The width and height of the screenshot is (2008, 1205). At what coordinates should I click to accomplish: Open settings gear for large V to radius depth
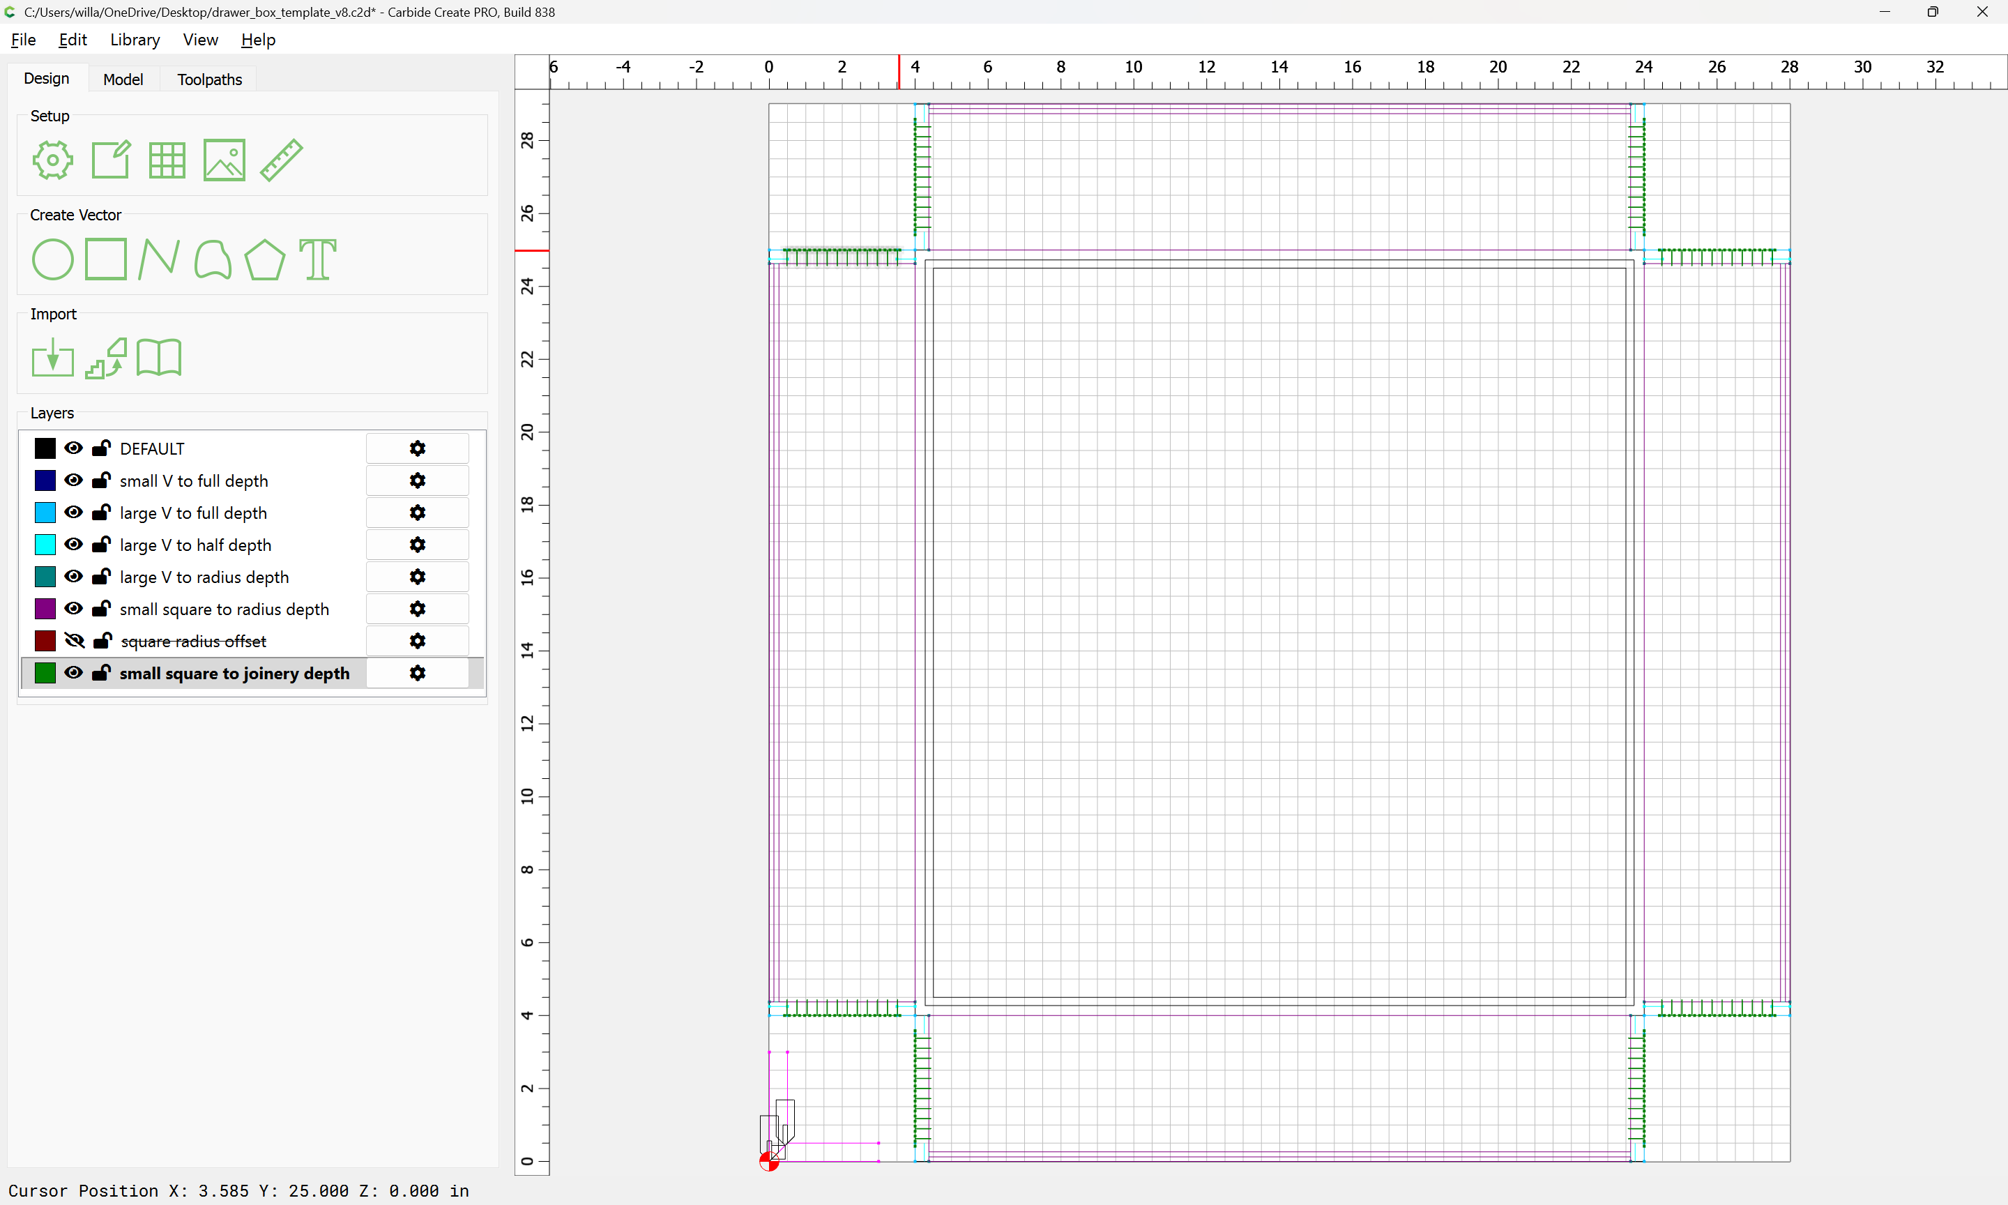coord(417,577)
